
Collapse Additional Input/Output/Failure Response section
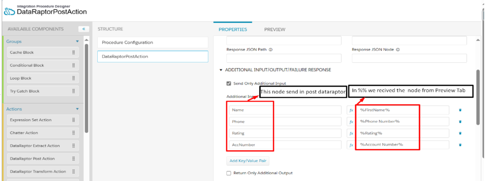pyautogui.click(x=221, y=70)
